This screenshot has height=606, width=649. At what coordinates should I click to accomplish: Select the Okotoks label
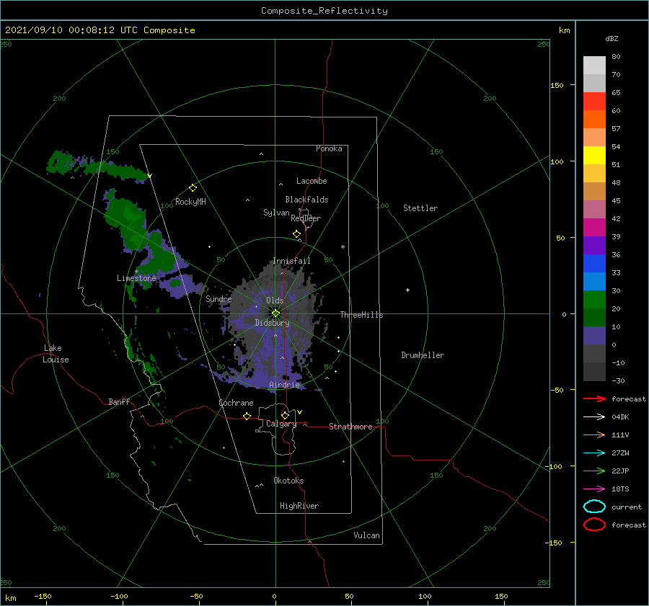[288, 480]
